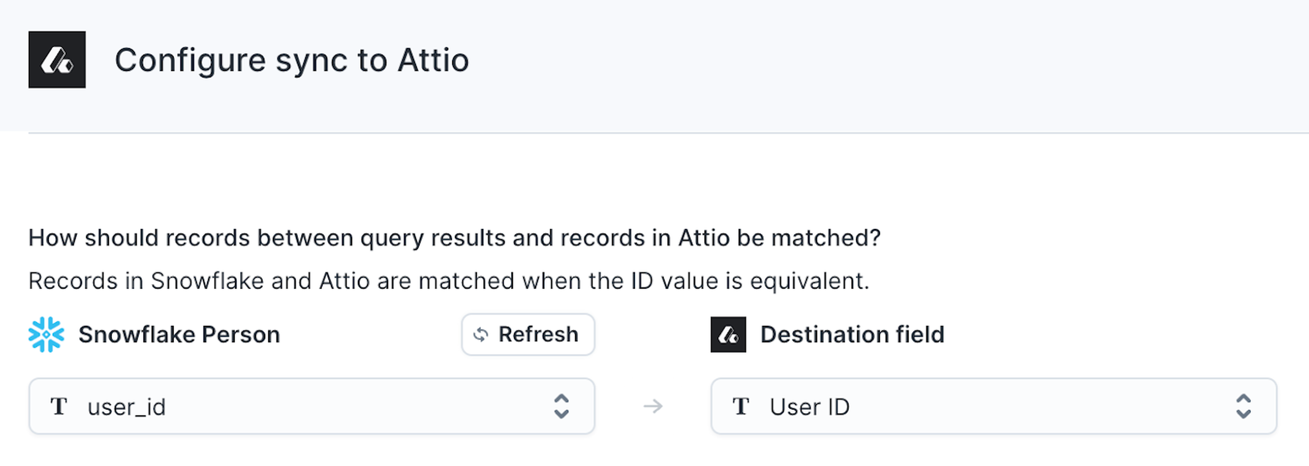Viewport: 1309px width, 466px height.
Task: Expand the chevron arrows on User ID selector
Action: 1243,406
